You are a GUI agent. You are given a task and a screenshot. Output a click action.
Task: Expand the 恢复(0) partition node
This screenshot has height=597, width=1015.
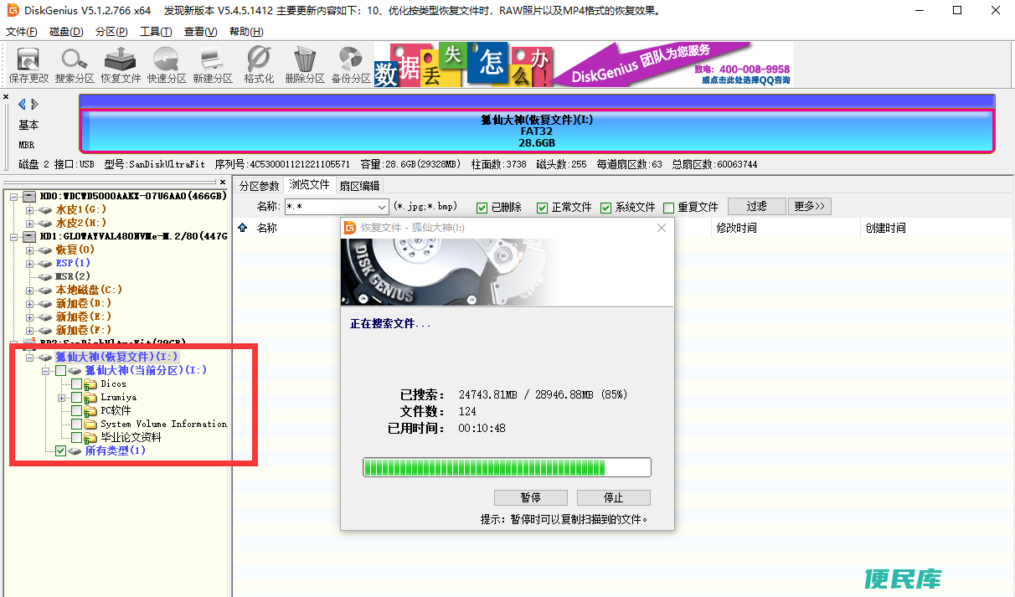click(x=30, y=250)
